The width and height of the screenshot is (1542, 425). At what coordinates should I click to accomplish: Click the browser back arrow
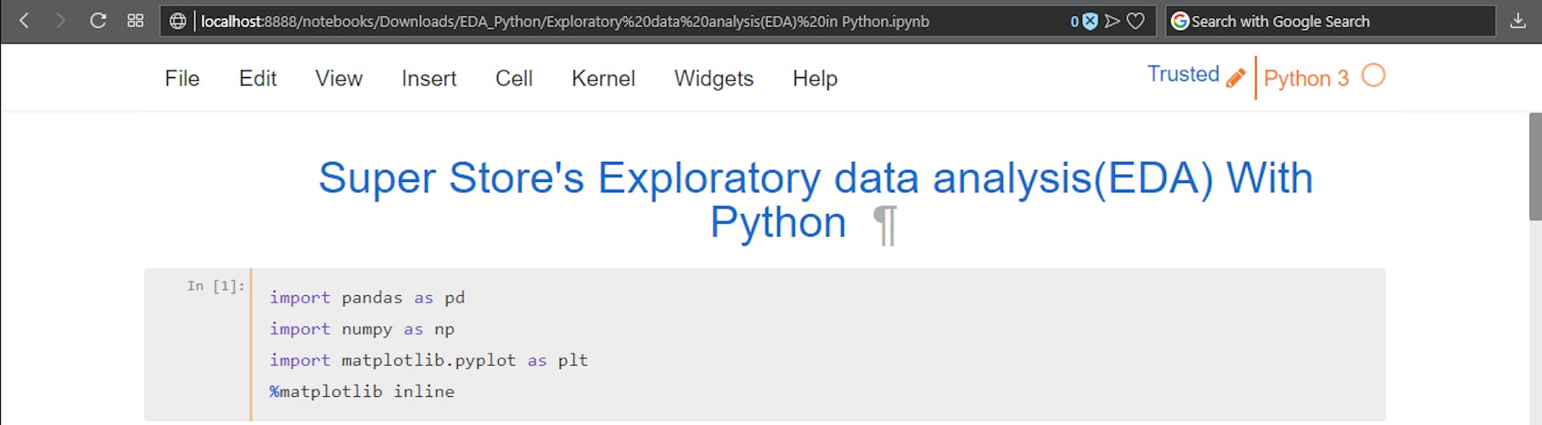tap(24, 21)
